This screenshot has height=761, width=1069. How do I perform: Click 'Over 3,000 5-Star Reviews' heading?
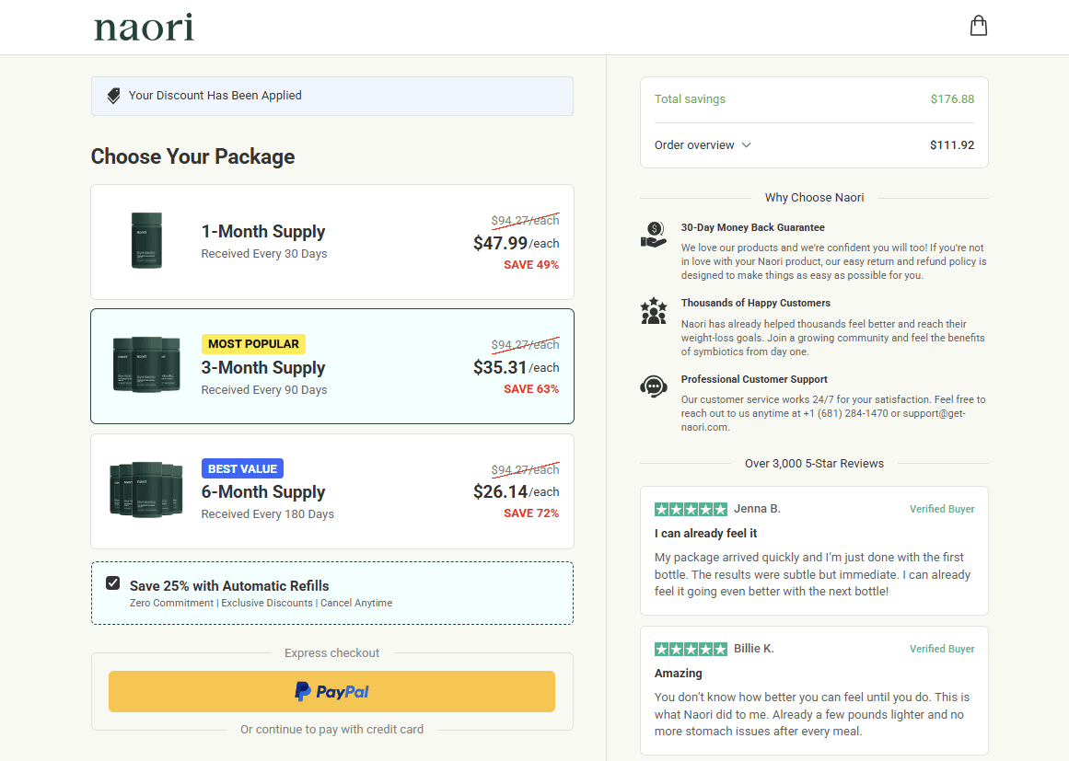click(x=814, y=464)
